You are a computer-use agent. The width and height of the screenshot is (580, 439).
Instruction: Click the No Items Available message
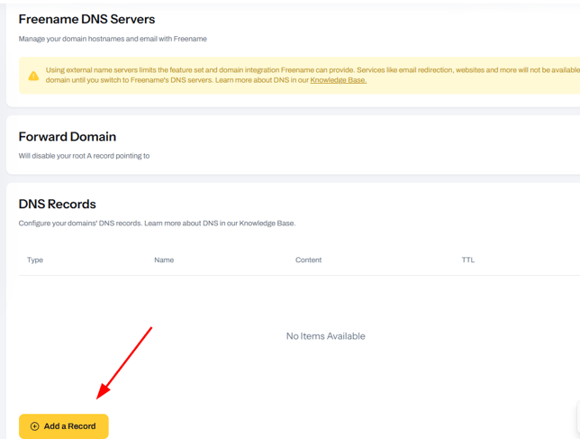325,336
